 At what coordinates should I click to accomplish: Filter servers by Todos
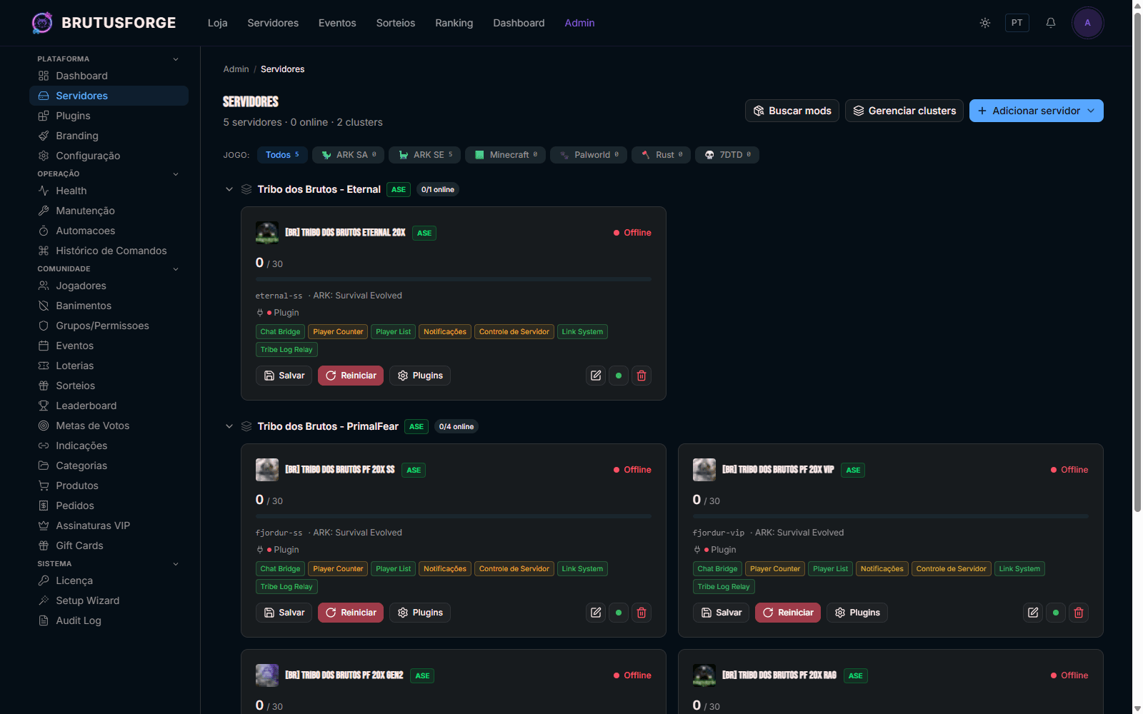(x=282, y=155)
